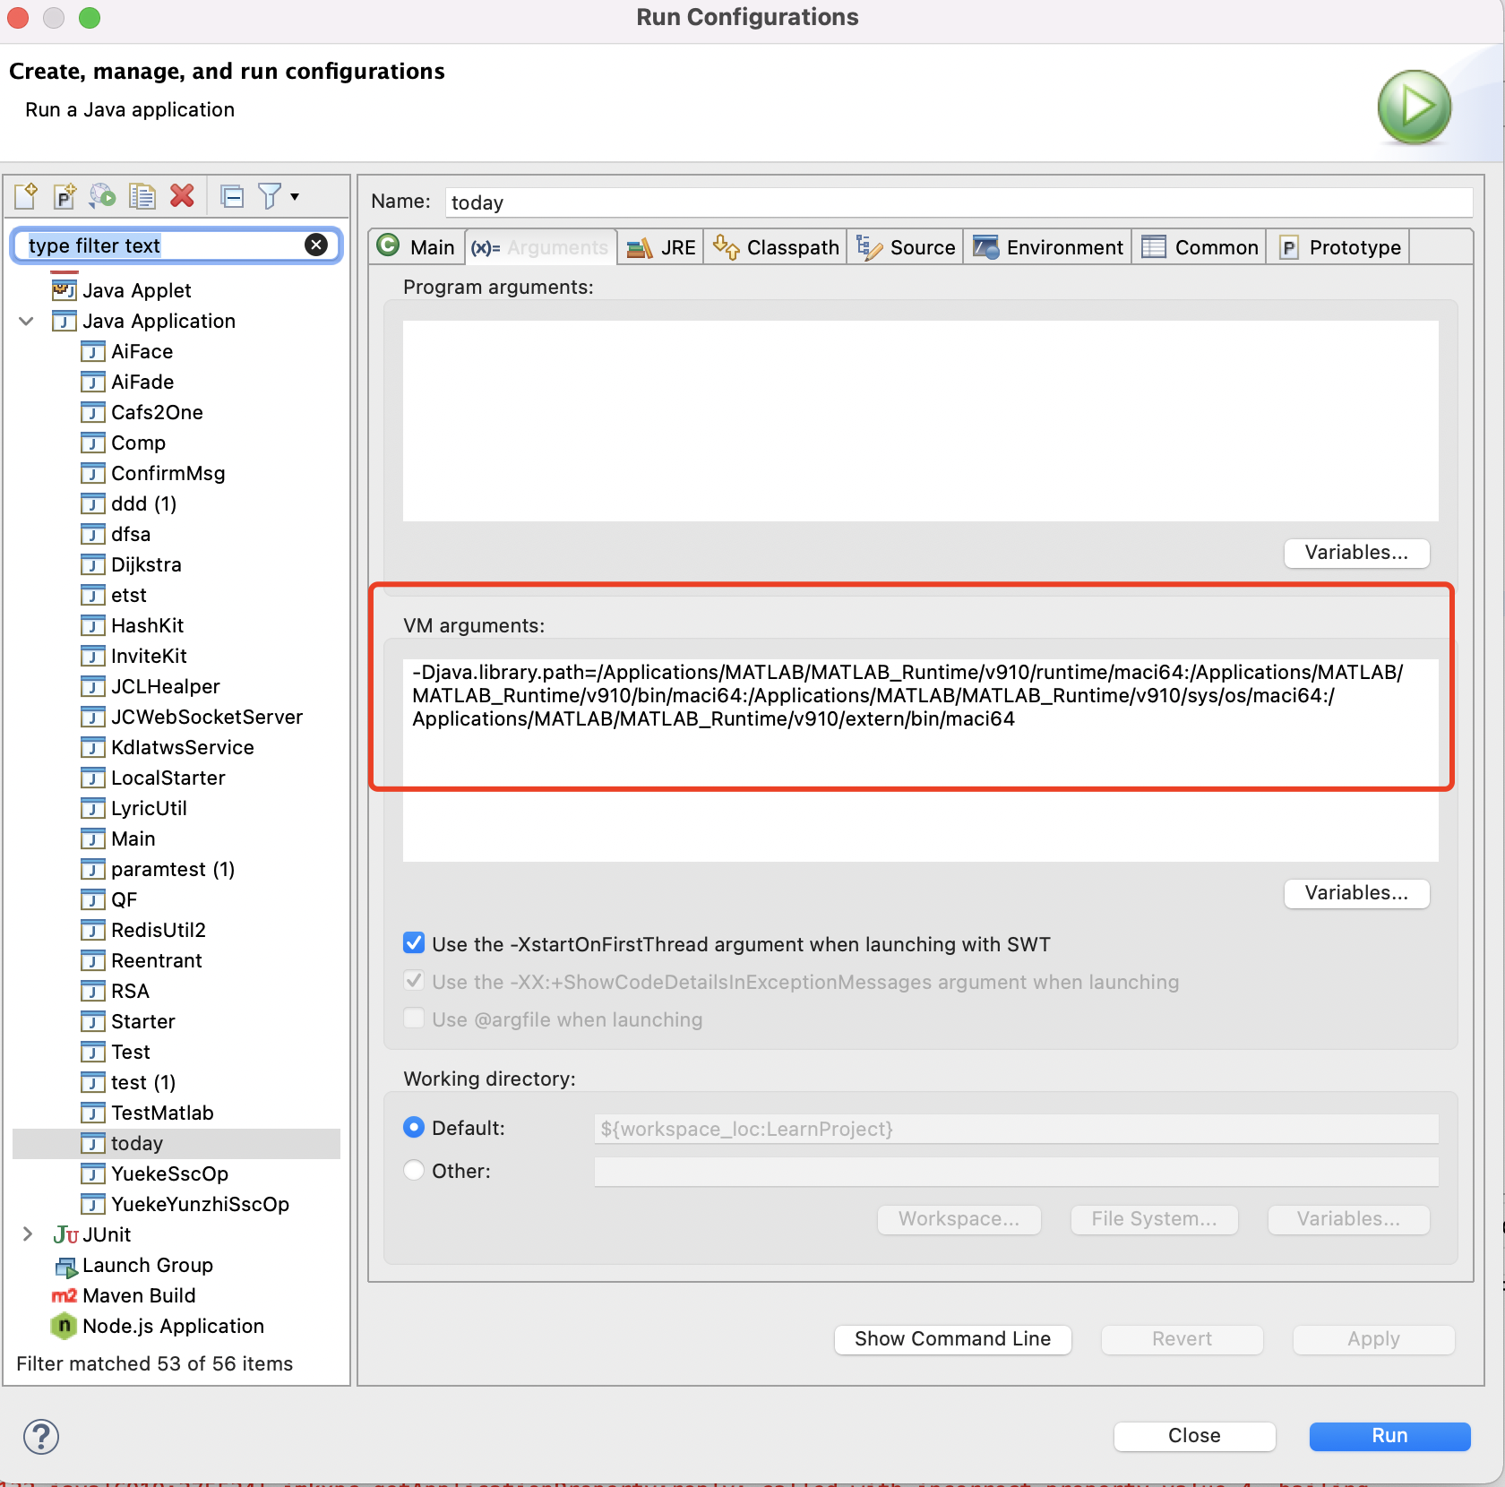This screenshot has width=1505, height=1487.
Task: Click the Filter launch configurations funnel icon
Action: point(269,195)
